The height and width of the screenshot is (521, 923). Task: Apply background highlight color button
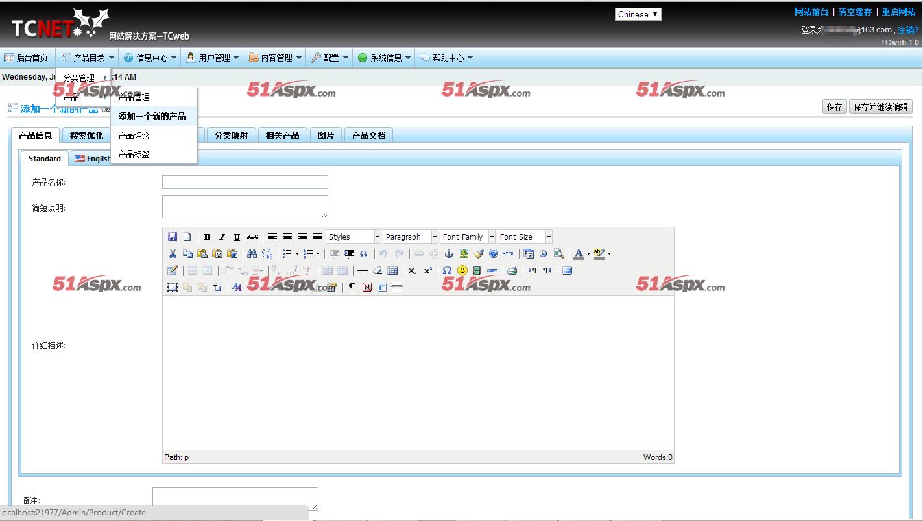599,253
